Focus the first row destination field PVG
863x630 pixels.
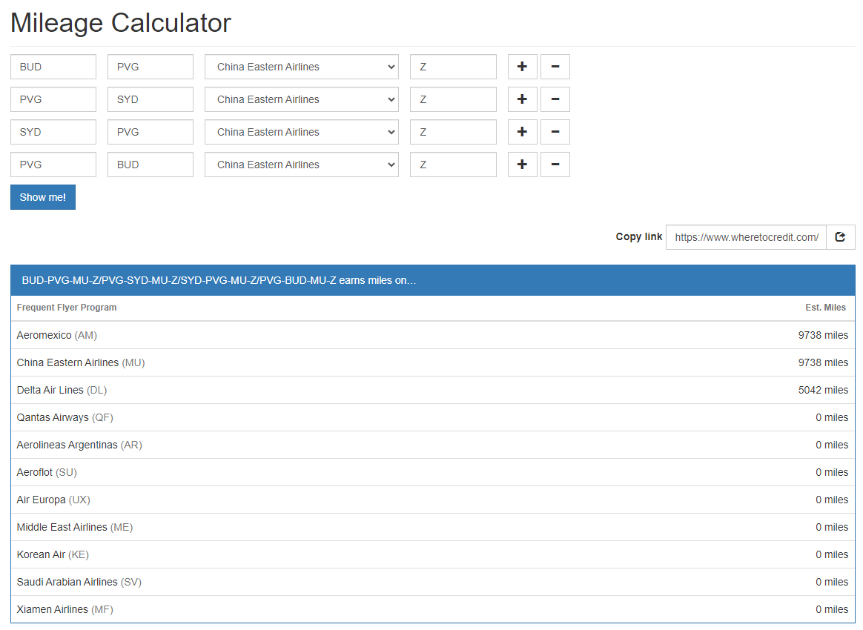tap(151, 67)
